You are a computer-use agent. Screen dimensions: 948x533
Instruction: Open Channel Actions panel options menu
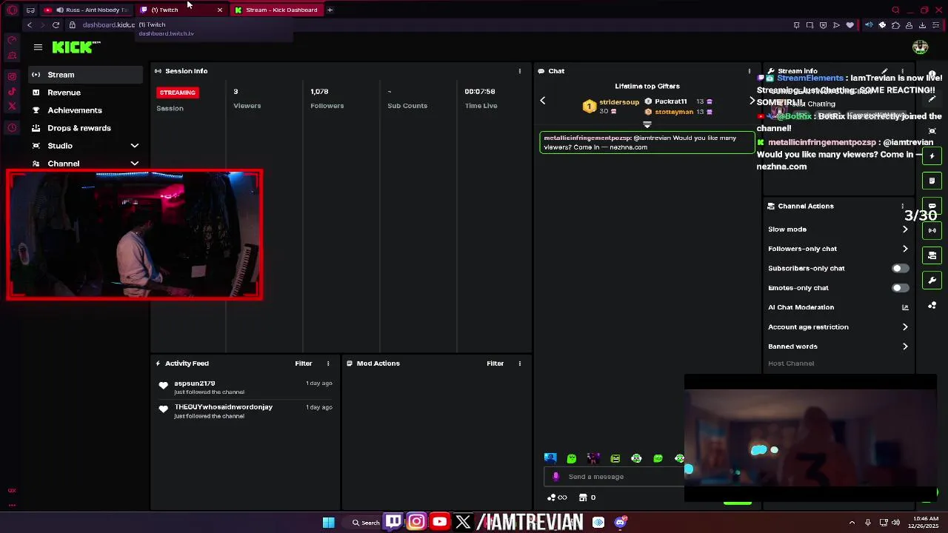pos(902,206)
